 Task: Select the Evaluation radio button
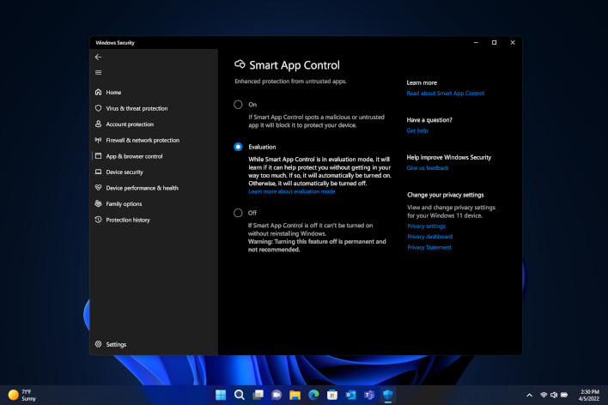pyautogui.click(x=238, y=147)
